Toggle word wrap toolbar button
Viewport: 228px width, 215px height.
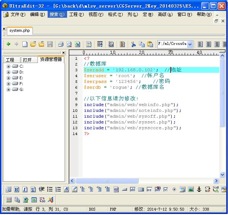(x=100, y=44)
